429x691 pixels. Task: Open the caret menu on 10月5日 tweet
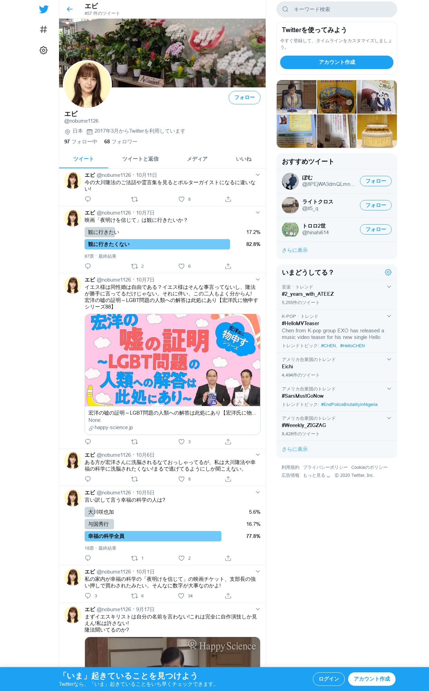pyautogui.click(x=258, y=493)
